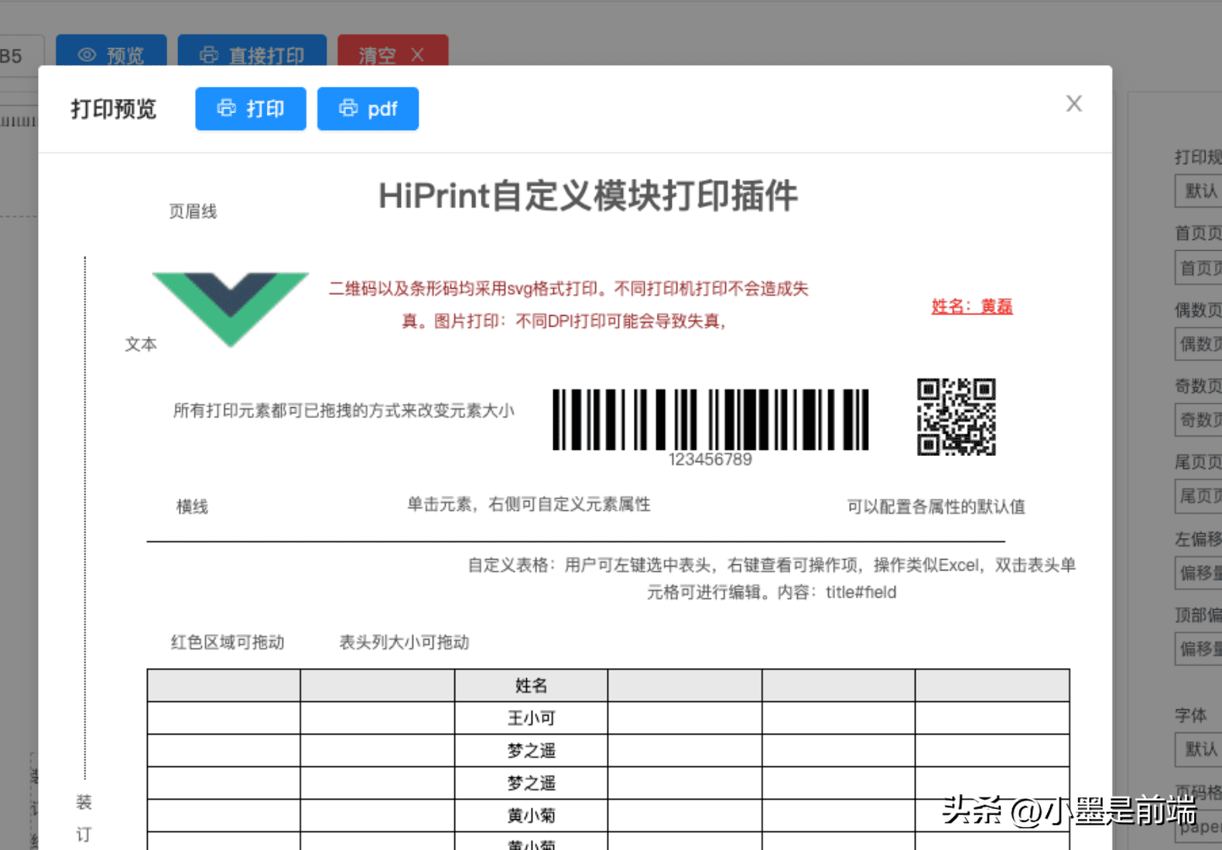The image size is (1222, 850).
Task: Click the 姓名 table header cell
Action: click(531, 686)
